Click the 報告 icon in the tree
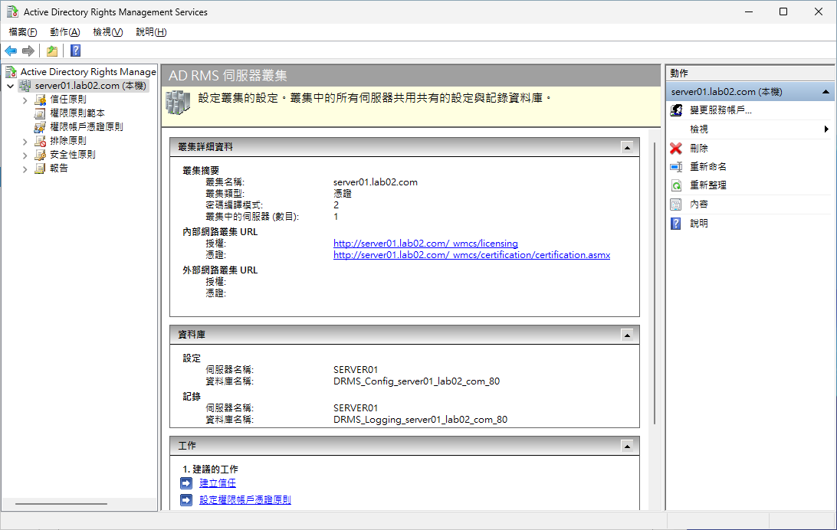The image size is (837, 530). click(x=40, y=168)
